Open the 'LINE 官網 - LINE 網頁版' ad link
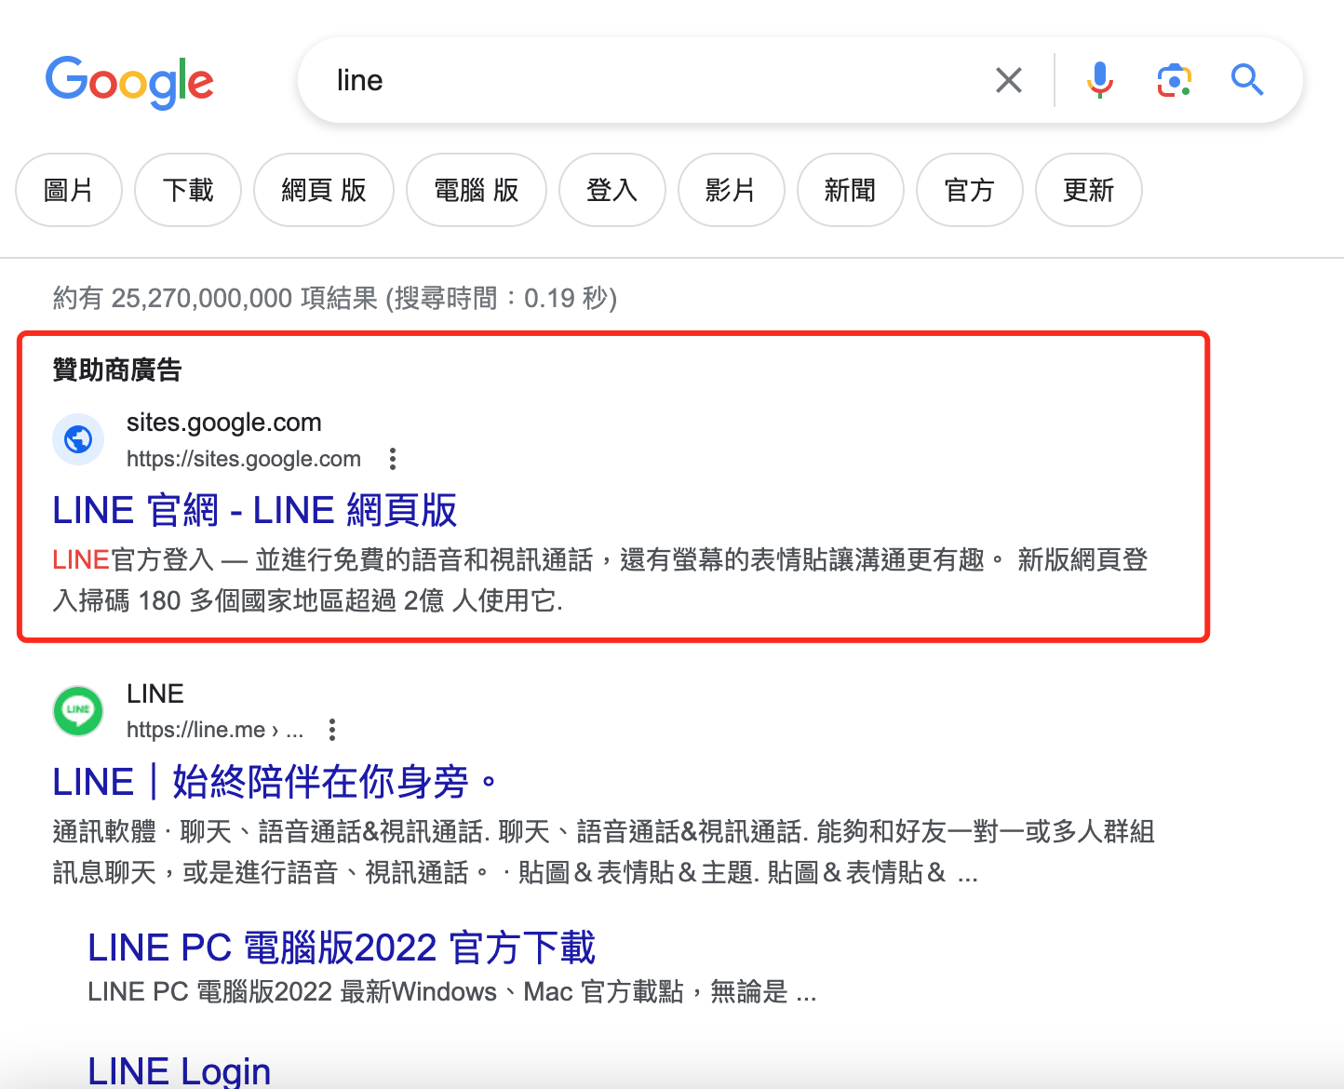Viewport: 1344px width, 1089px height. 255,510
